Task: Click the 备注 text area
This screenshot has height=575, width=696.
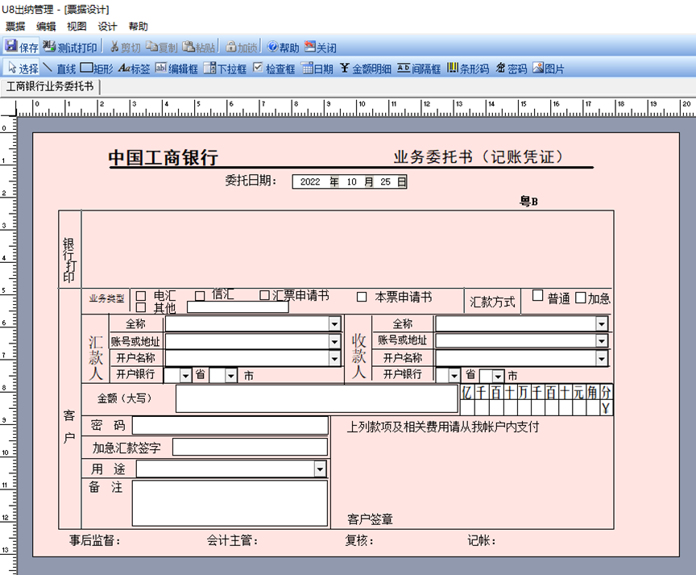Action: click(230, 503)
